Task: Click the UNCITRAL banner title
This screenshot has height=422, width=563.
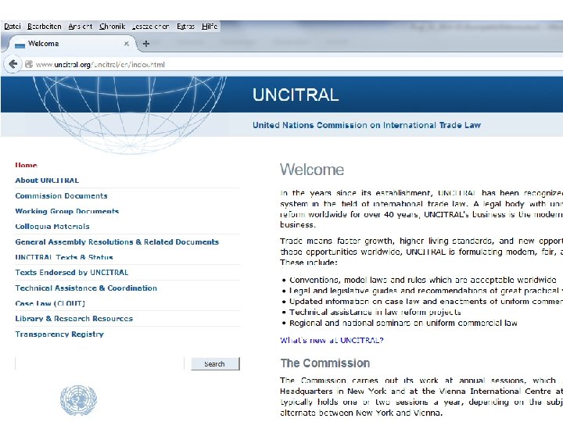Action: point(296,95)
